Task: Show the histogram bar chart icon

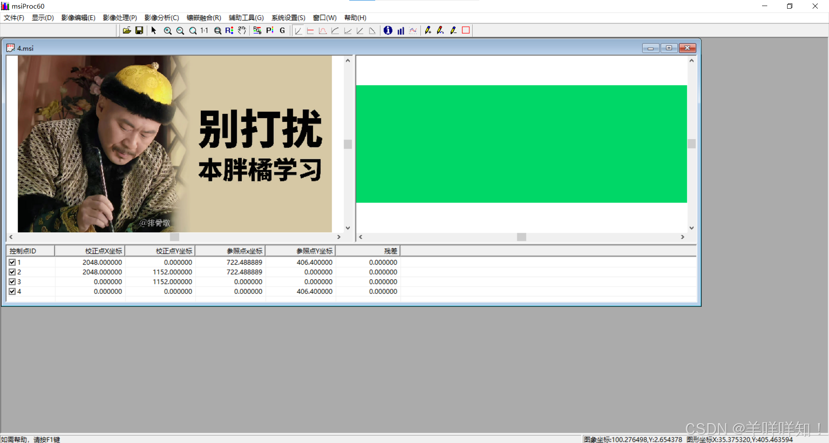Action: click(401, 30)
